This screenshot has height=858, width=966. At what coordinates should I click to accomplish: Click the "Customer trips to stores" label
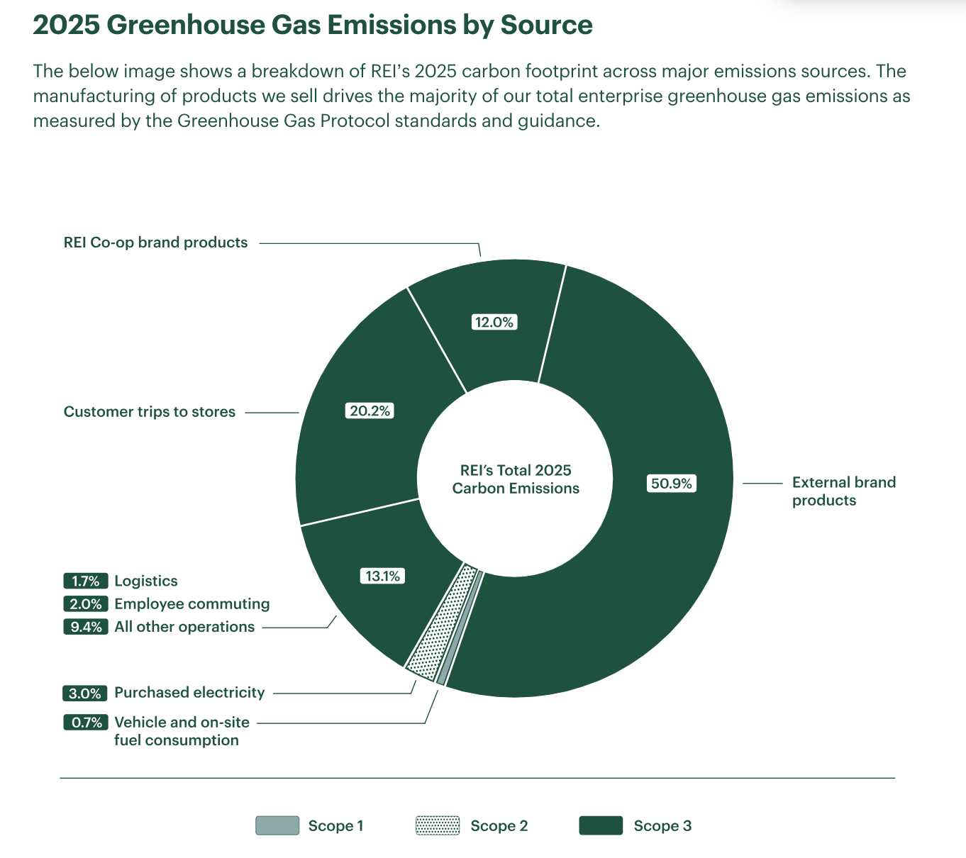(150, 412)
